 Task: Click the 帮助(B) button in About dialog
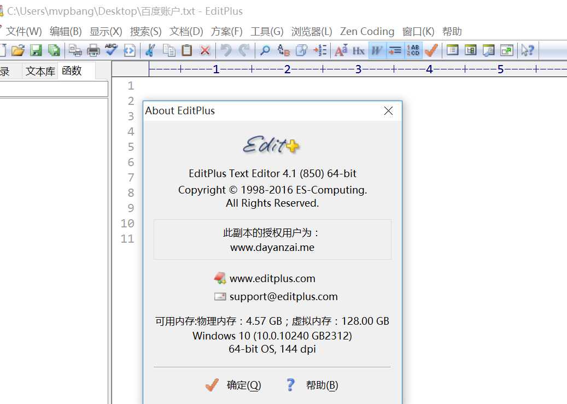coord(312,385)
